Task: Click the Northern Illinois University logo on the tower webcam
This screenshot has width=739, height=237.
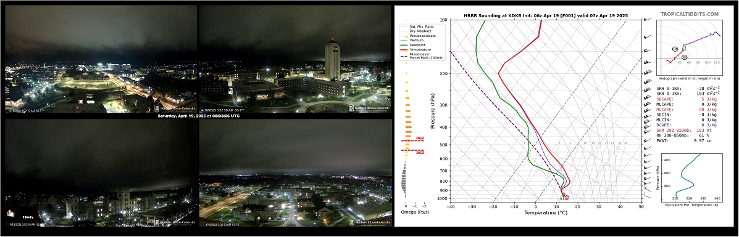Action: point(369,108)
